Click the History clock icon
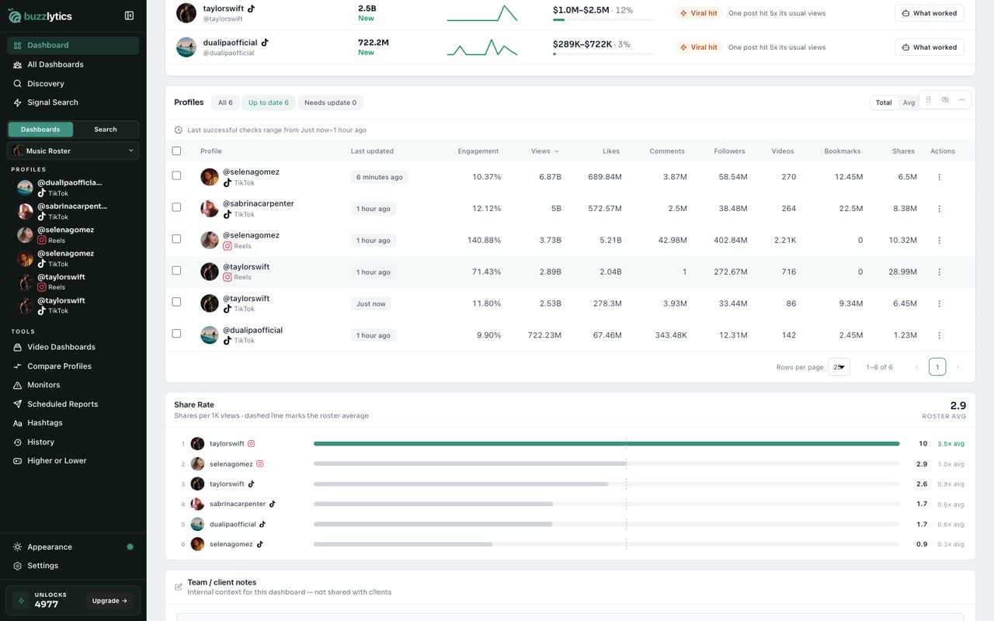The height and width of the screenshot is (621, 994). pos(17,442)
